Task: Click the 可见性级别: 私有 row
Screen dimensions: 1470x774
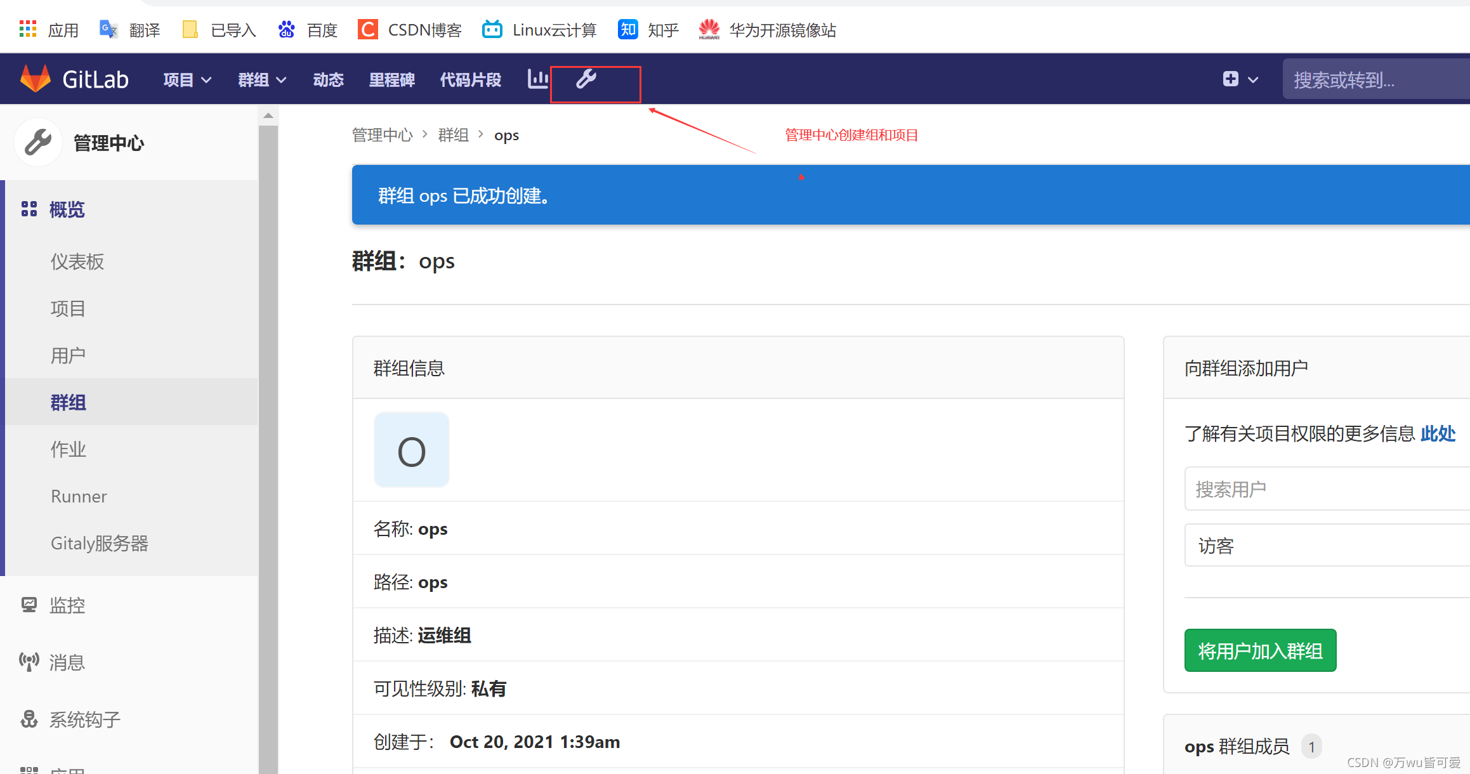Action: pyautogui.click(x=738, y=688)
